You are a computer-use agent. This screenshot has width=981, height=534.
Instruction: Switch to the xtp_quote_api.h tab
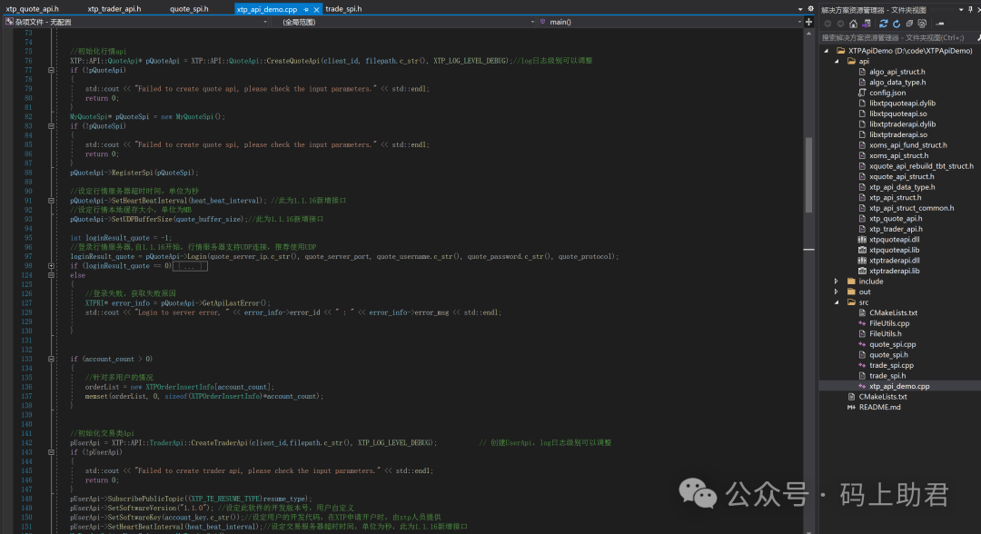[x=32, y=9]
